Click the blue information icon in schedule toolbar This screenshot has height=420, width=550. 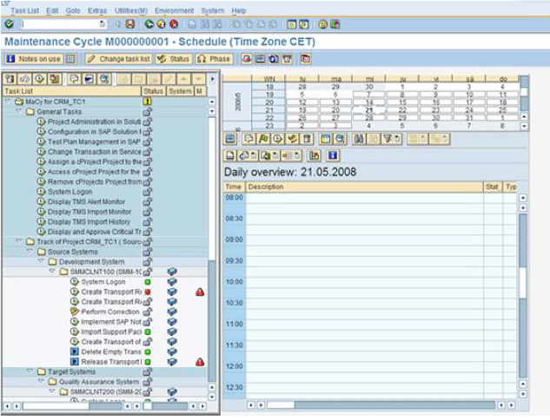[333, 156]
